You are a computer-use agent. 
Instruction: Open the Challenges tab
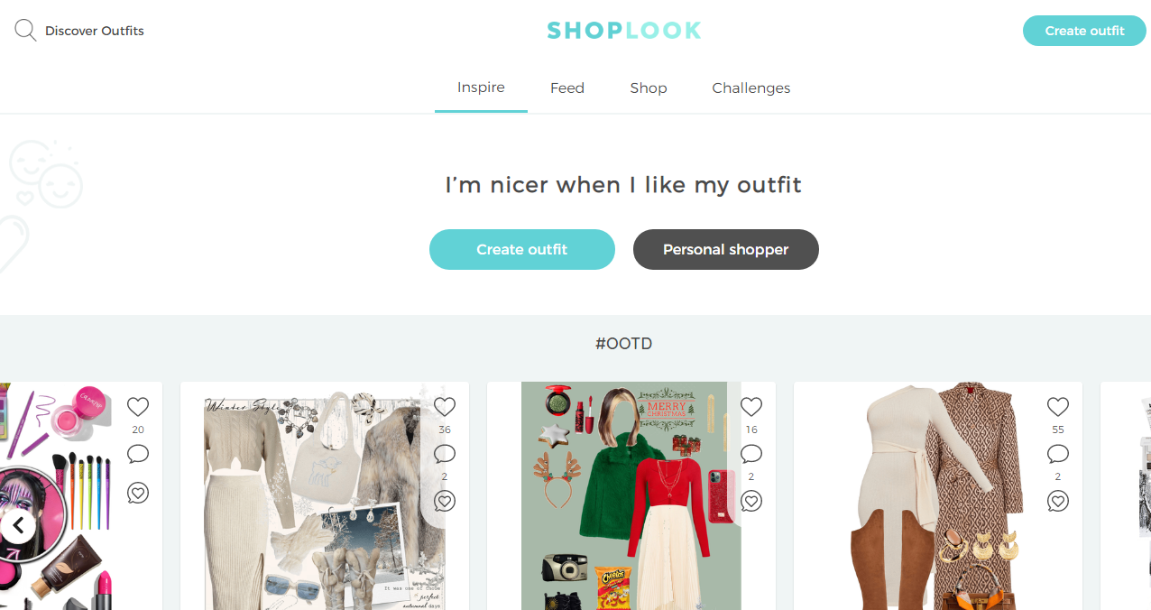click(751, 88)
